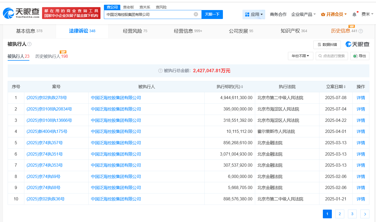Click 详情 for the 霍尔果斯市人民法院 row

coord(361,132)
